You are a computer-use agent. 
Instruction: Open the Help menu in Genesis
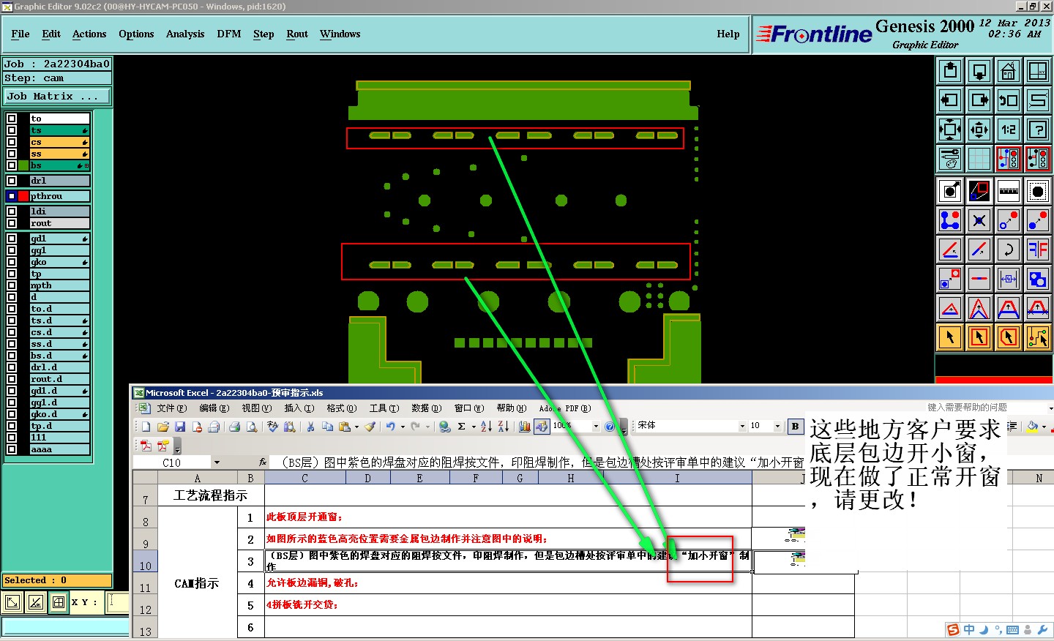coord(728,34)
